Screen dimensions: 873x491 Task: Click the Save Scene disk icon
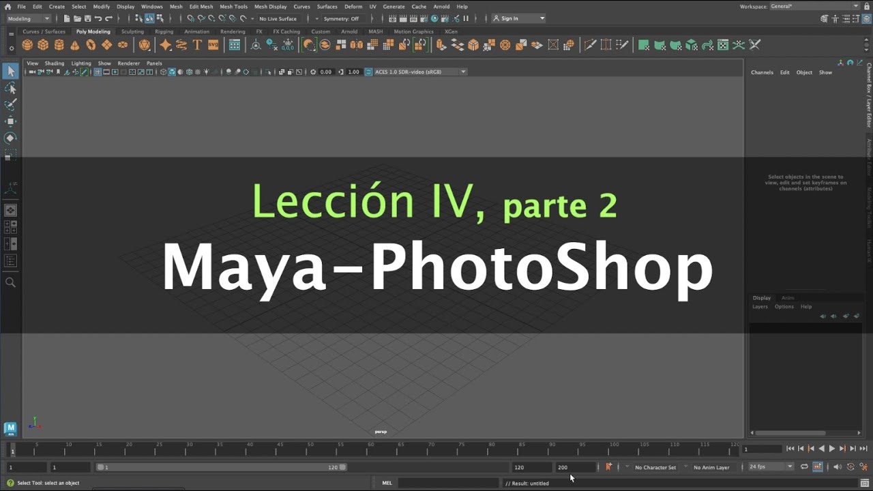[87, 18]
